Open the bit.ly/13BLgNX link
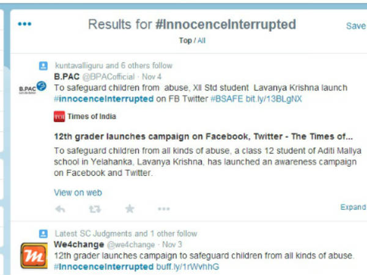 (x=274, y=98)
